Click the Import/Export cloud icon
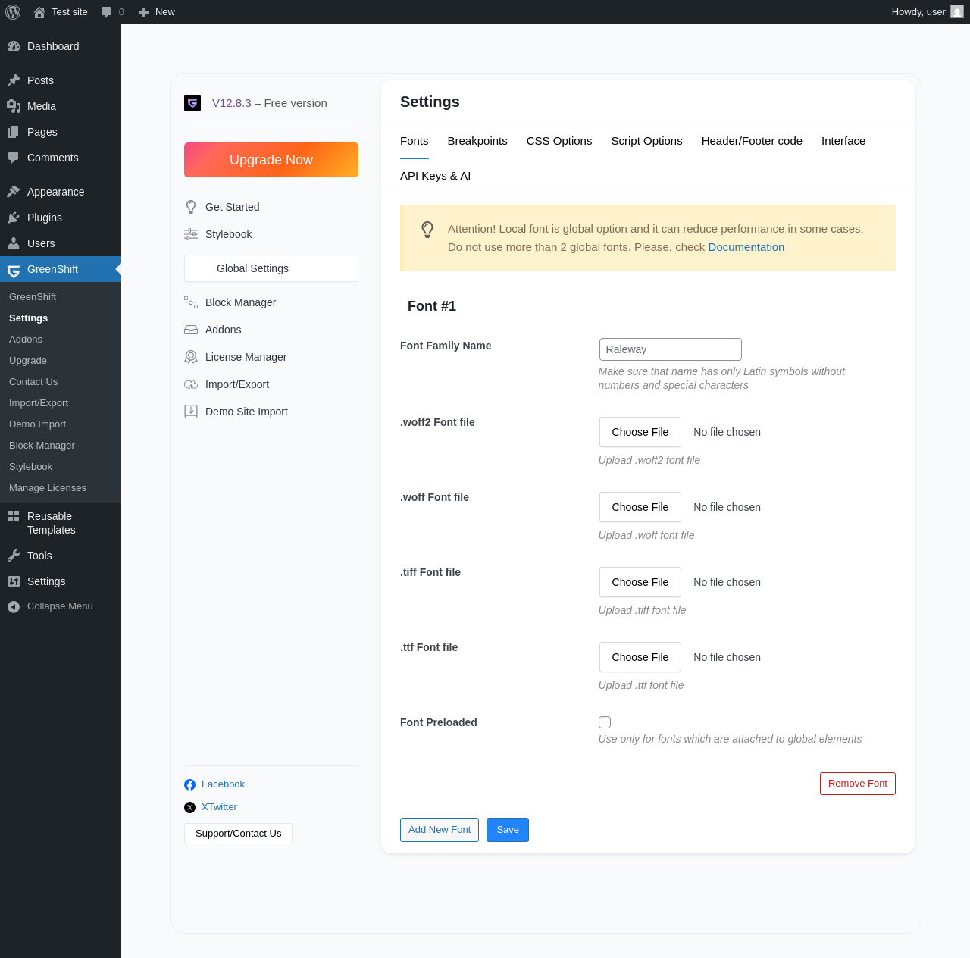The height and width of the screenshot is (958, 970). (191, 384)
